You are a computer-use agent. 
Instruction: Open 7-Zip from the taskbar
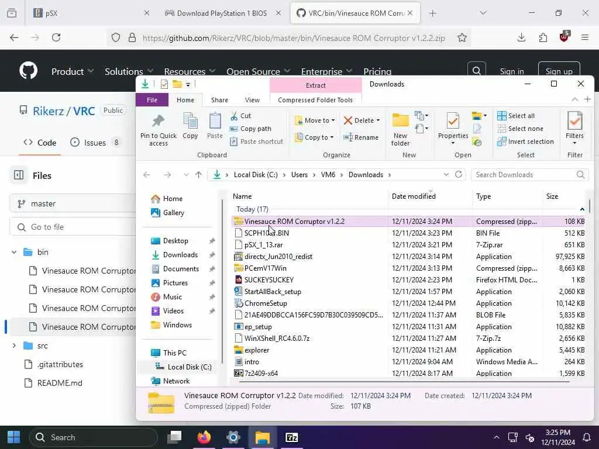click(292, 437)
